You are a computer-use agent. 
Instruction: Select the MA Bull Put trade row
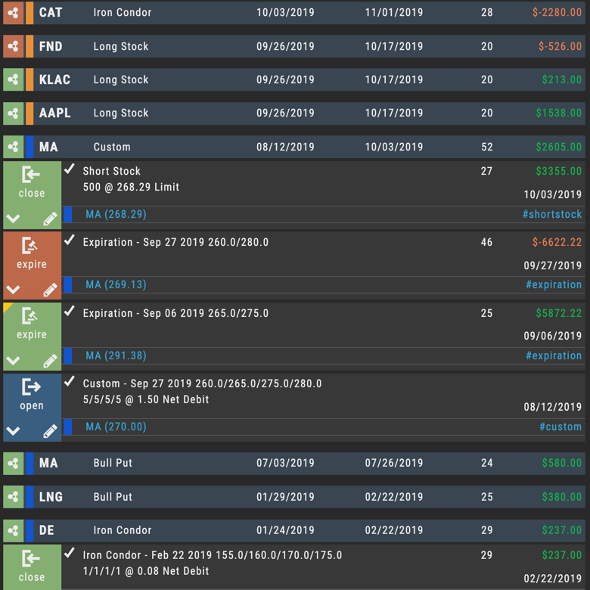click(294, 463)
